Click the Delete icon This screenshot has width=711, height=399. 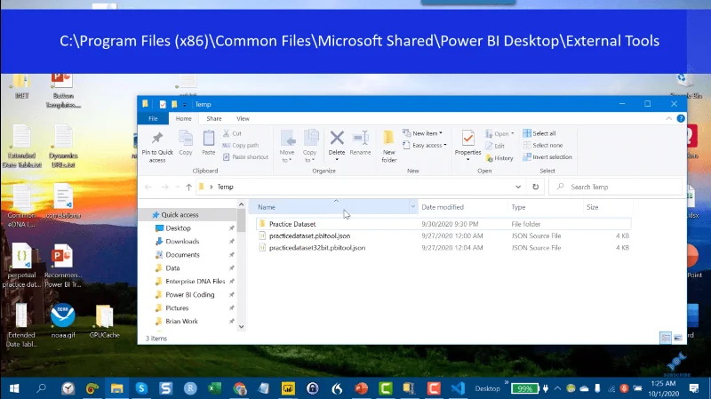tap(337, 138)
